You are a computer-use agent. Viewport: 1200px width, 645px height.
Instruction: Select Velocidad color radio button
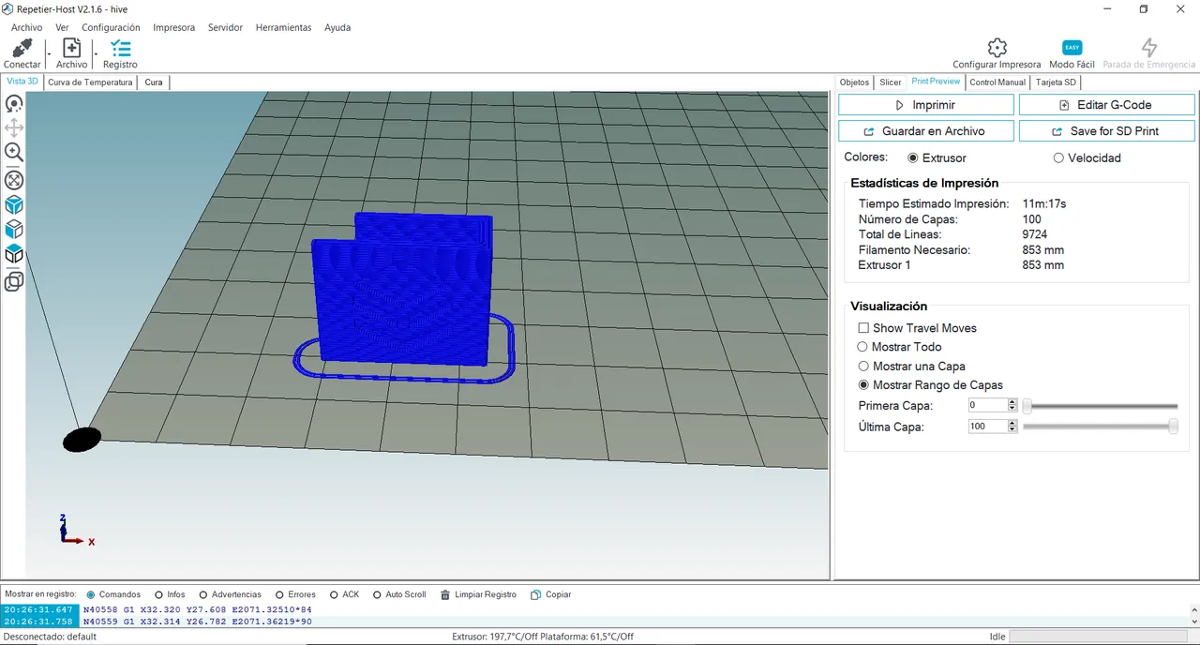pos(1058,158)
